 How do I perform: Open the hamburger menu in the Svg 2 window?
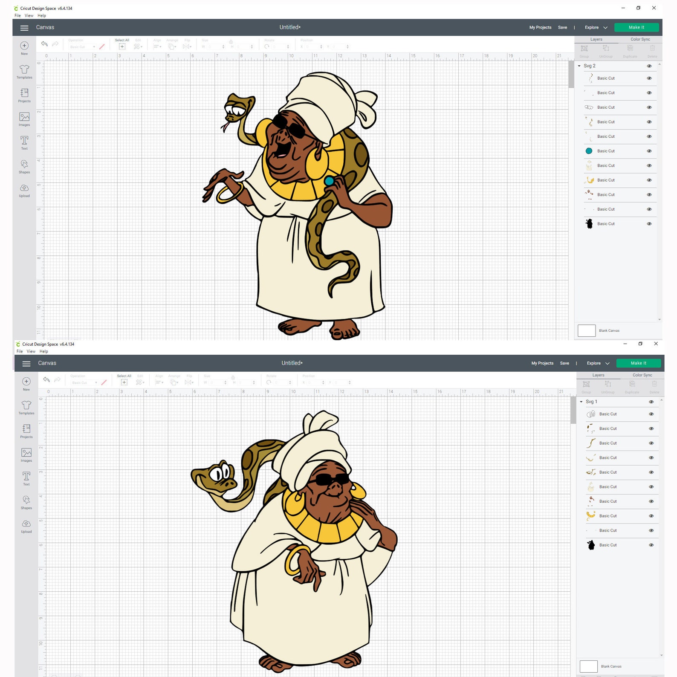(24, 28)
